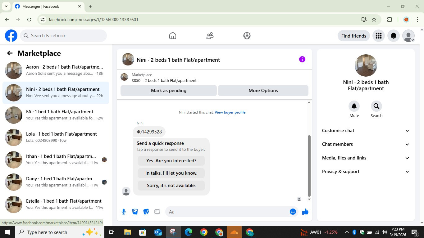
Task: Send a voice clip with microphone icon
Action: click(x=124, y=212)
